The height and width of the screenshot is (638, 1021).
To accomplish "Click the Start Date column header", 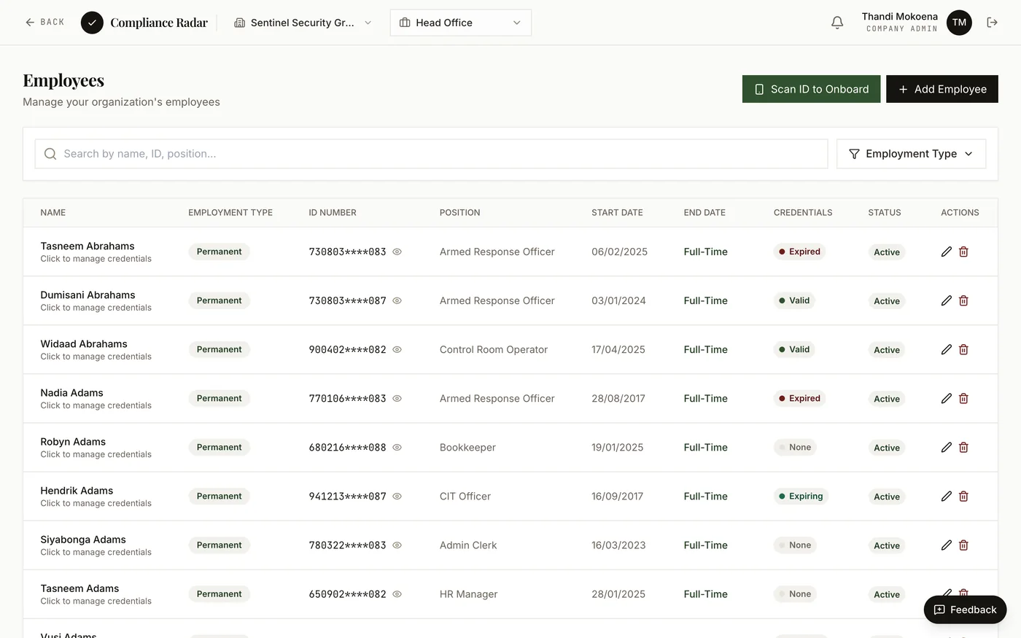I will (x=617, y=213).
